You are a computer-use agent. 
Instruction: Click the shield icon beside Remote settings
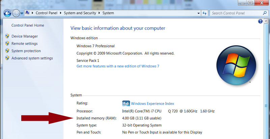coord(7,43)
